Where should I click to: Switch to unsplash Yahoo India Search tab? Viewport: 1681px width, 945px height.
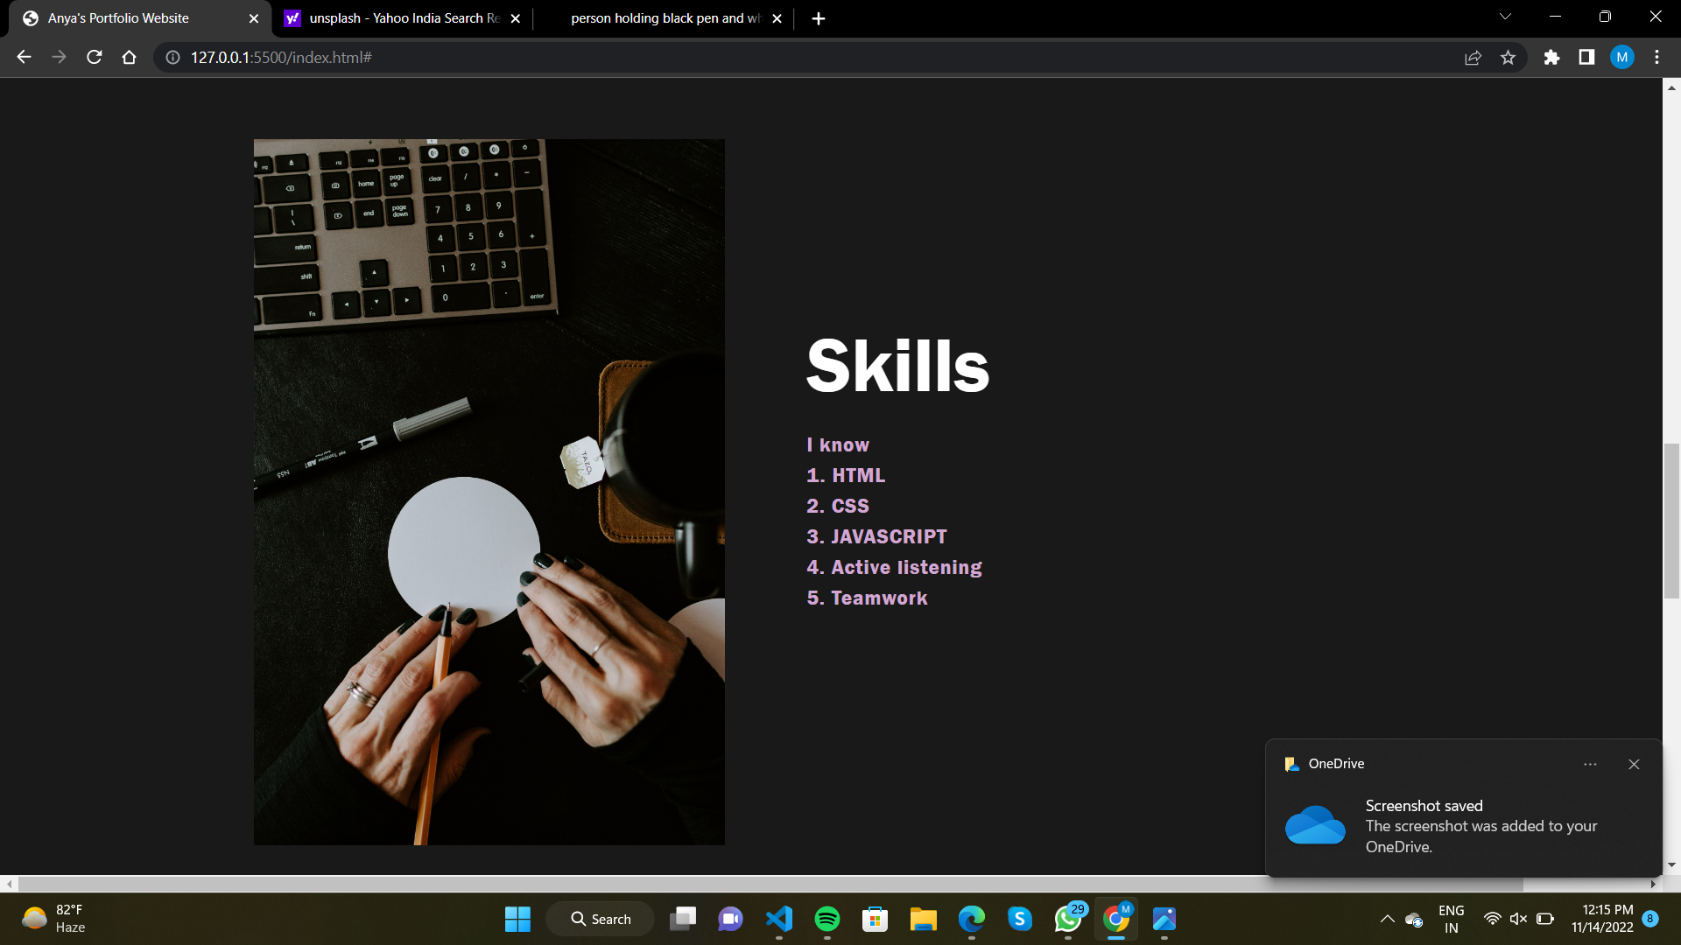pos(403,18)
